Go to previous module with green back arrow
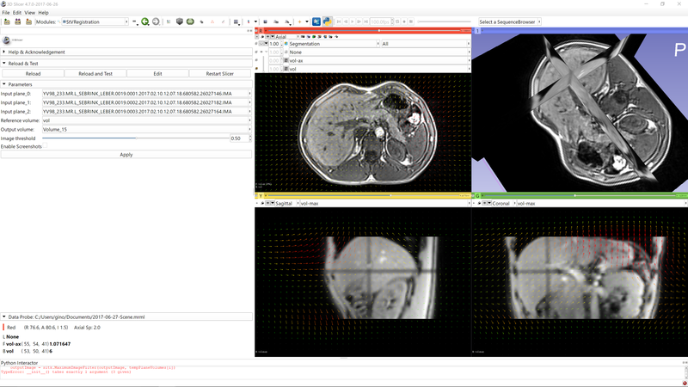The height and width of the screenshot is (387, 688). point(144,21)
